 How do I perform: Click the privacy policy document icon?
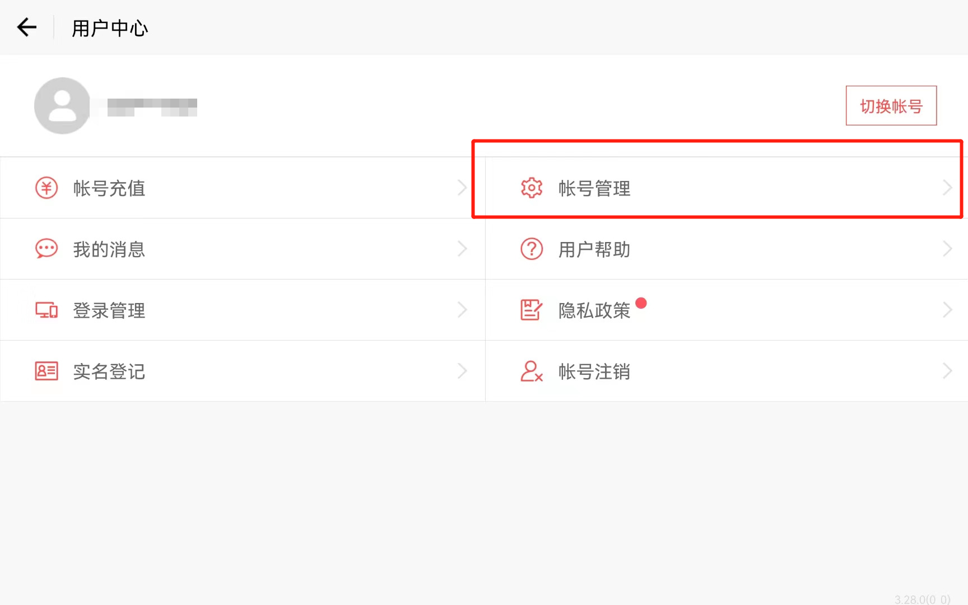click(x=531, y=310)
